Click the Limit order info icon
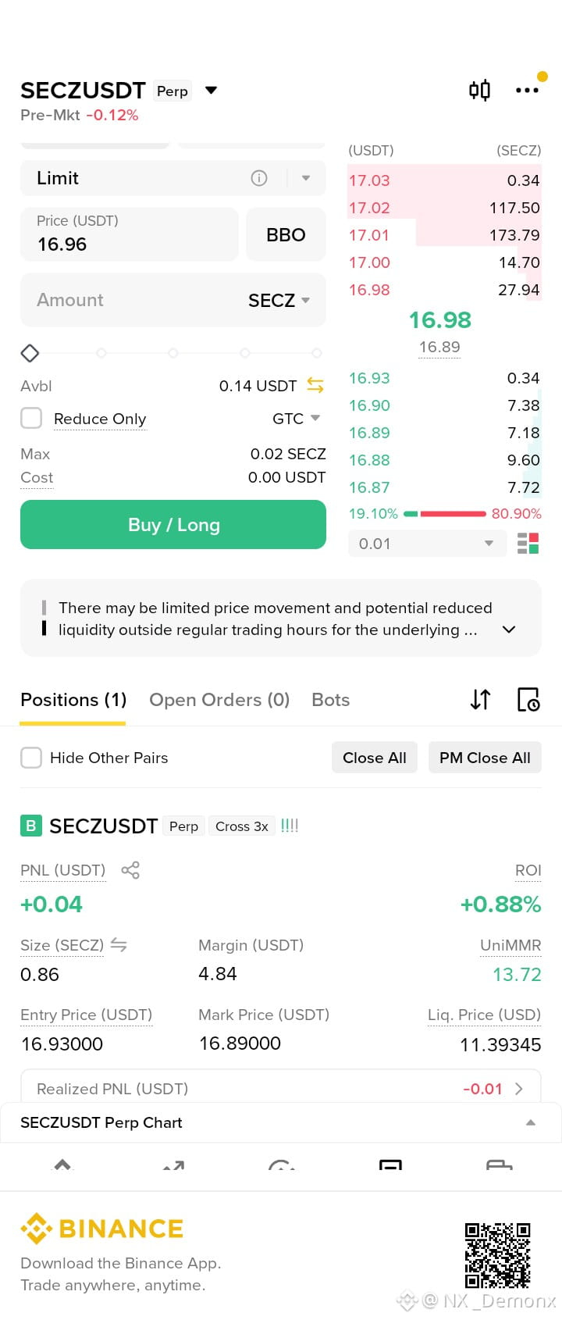The width and height of the screenshot is (562, 1320). pos(259,178)
